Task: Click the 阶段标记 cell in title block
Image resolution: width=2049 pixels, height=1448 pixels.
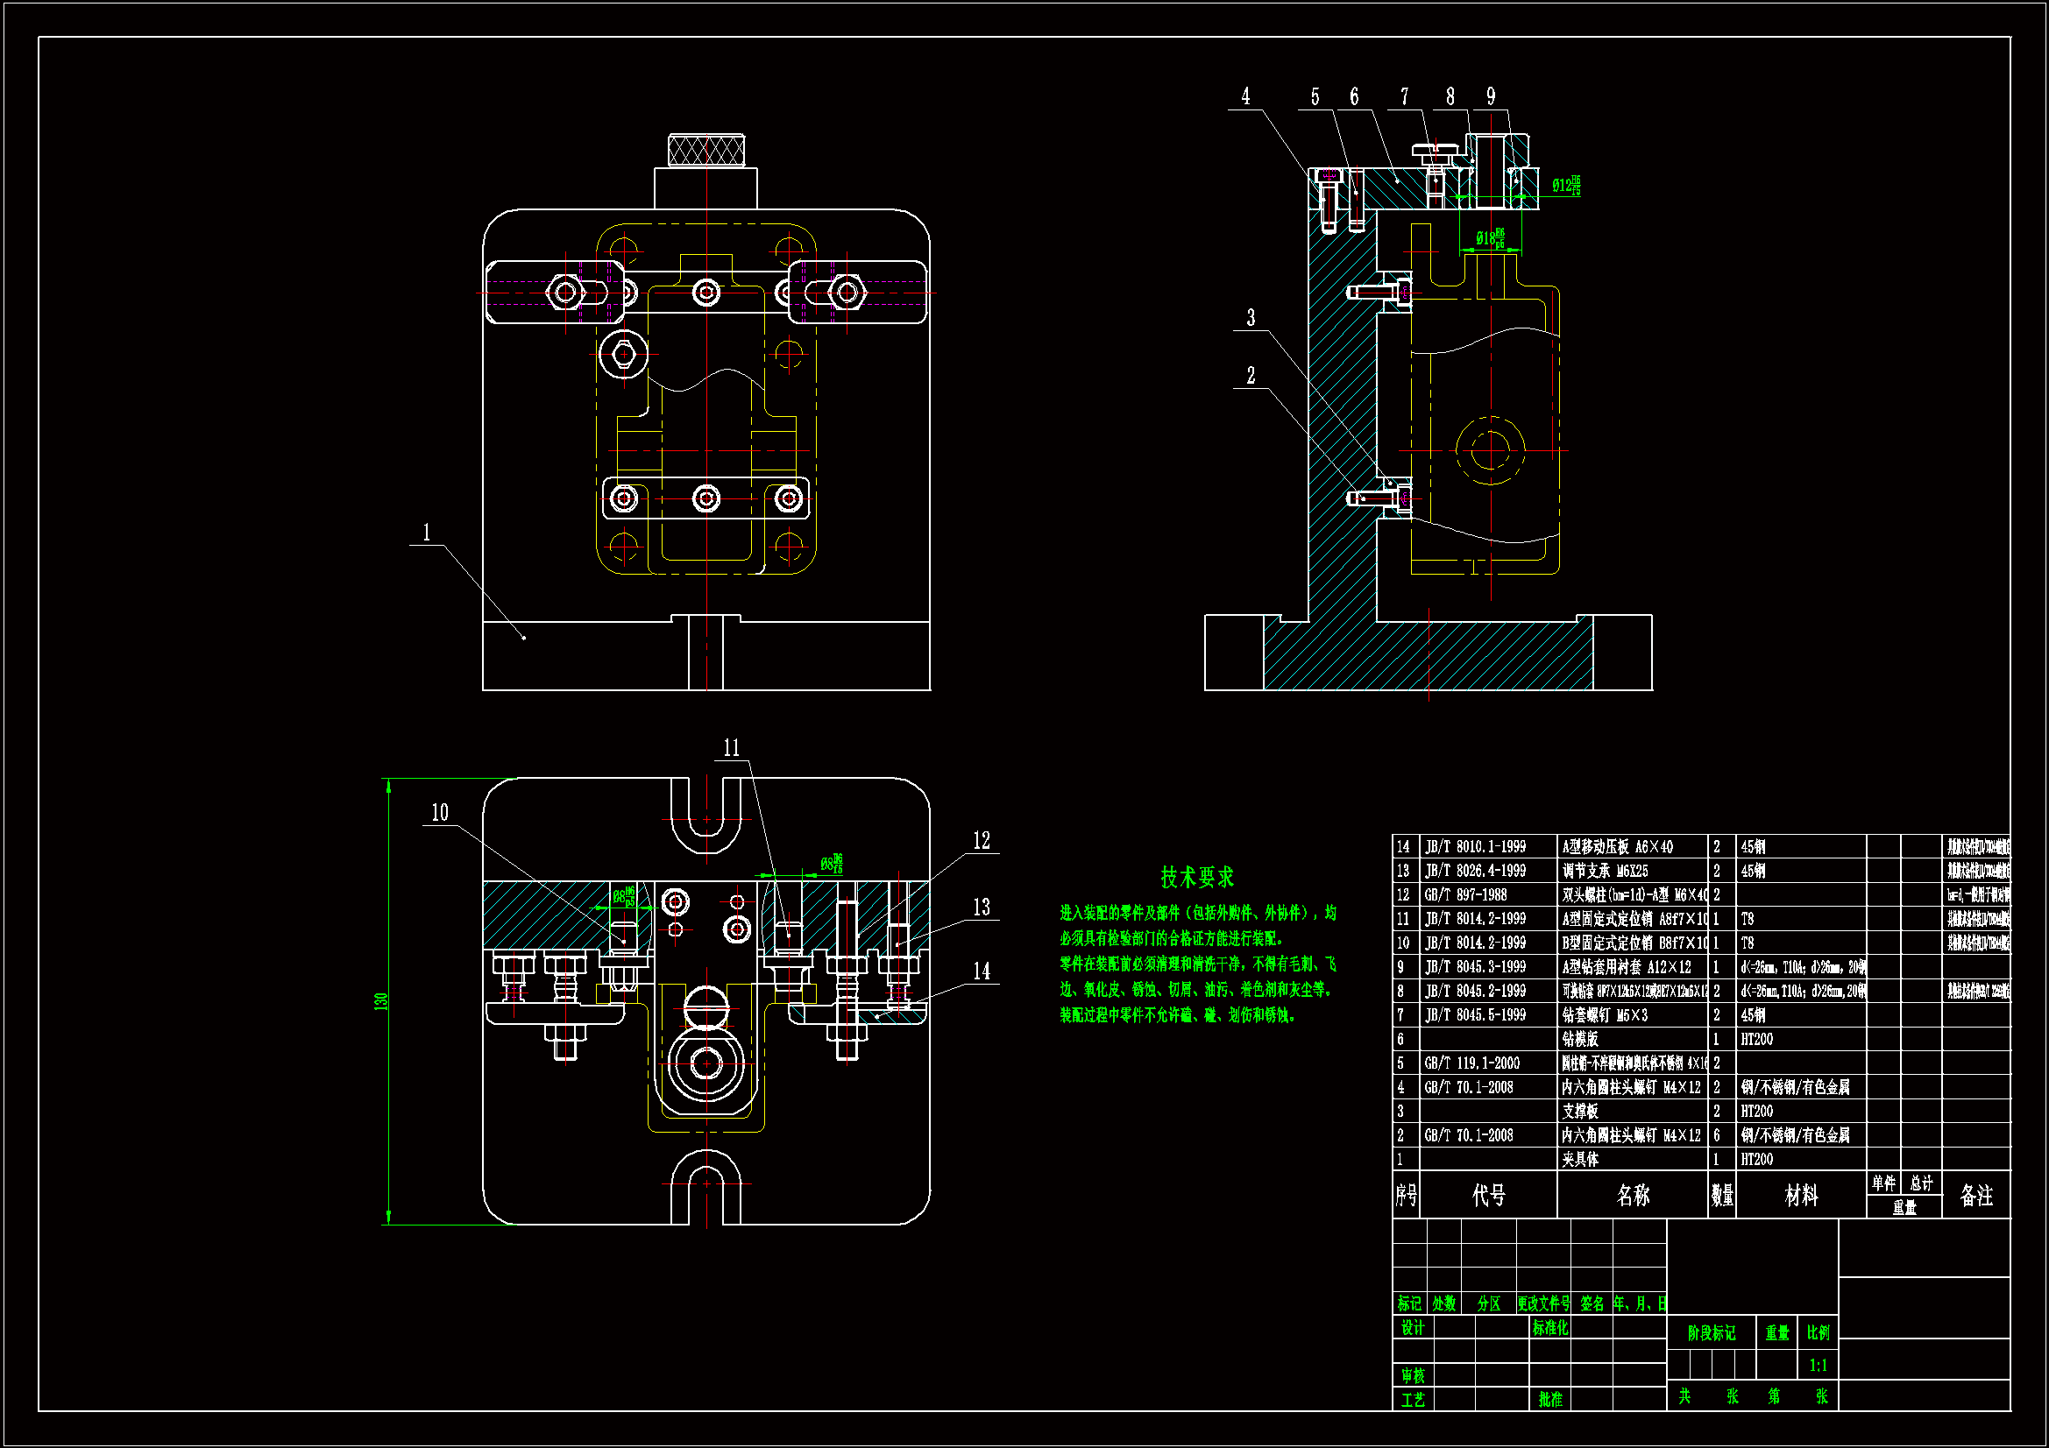Action: 1711,1333
